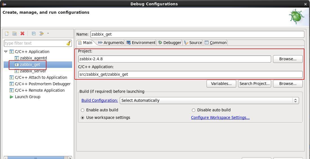Select the Enable auto build option
The height and width of the screenshot is (159, 310).
point(83,110)
